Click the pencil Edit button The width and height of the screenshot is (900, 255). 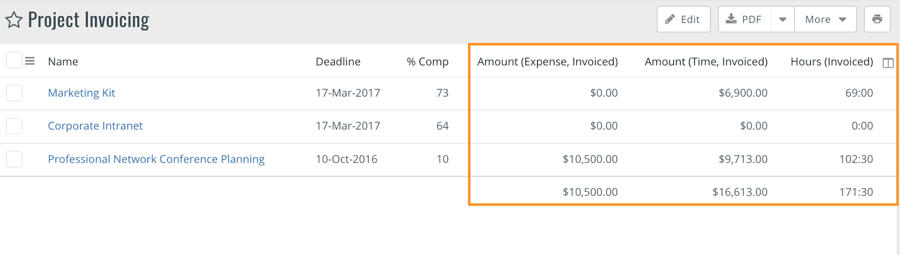(683, 20)
